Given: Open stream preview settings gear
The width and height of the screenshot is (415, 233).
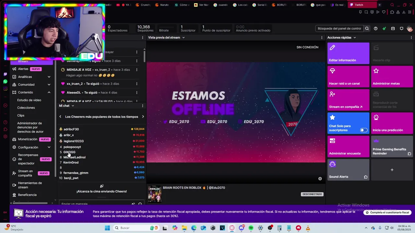Looking at the screenshot, I should point(320,179).
